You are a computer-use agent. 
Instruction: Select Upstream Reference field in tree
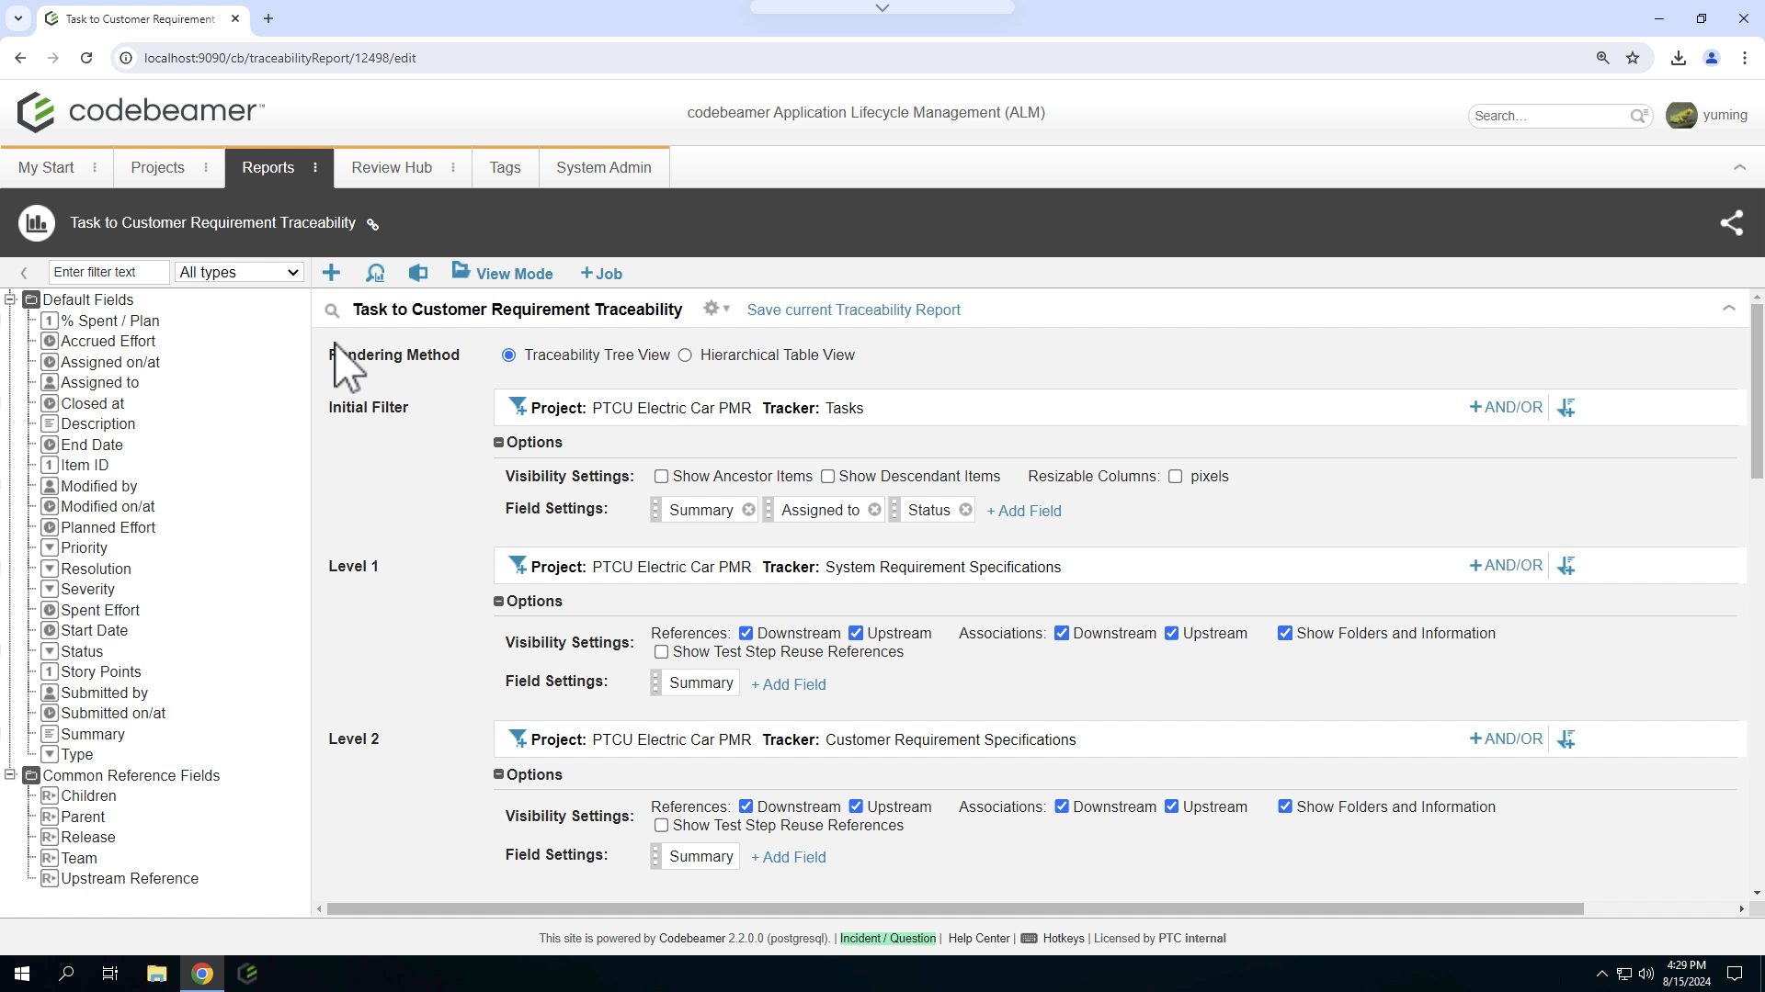pyautogui.click(x=130, y=879)
